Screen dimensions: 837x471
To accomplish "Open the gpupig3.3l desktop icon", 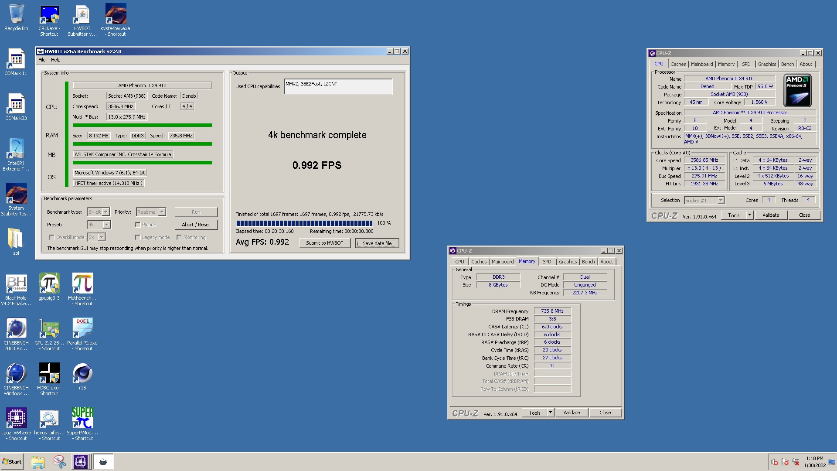I will click(x=49, y=287).
